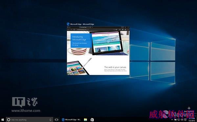Open the network status tray icon

pyautogui.click(x=179, y=120)
